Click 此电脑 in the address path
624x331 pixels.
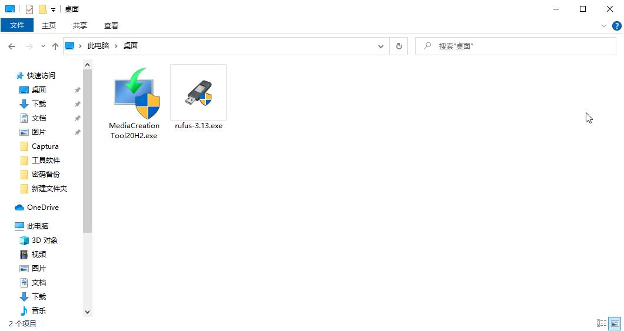click(x=98, y=46)
